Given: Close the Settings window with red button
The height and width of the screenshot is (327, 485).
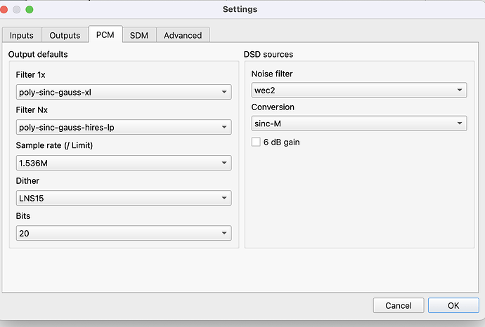Looking at the screenshot, I should [x=5, y=10].
